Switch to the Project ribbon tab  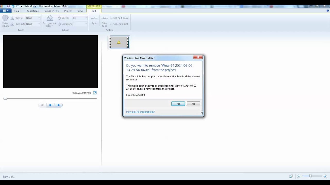[68, 11]
